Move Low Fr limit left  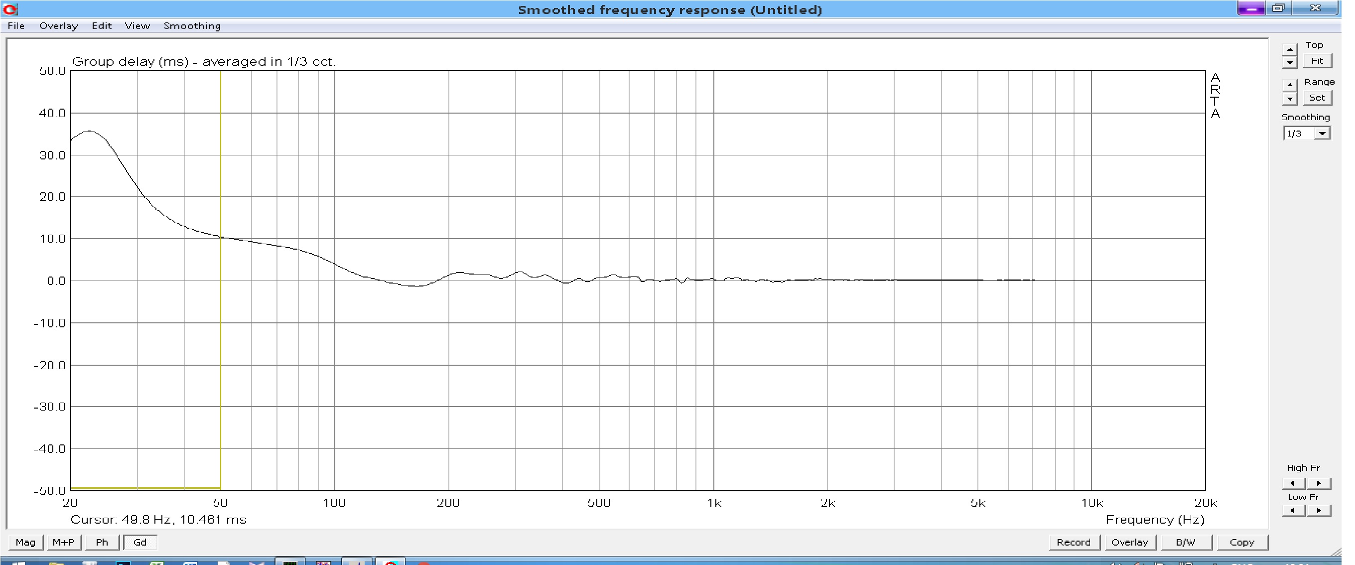click(x=1293, y=510)
